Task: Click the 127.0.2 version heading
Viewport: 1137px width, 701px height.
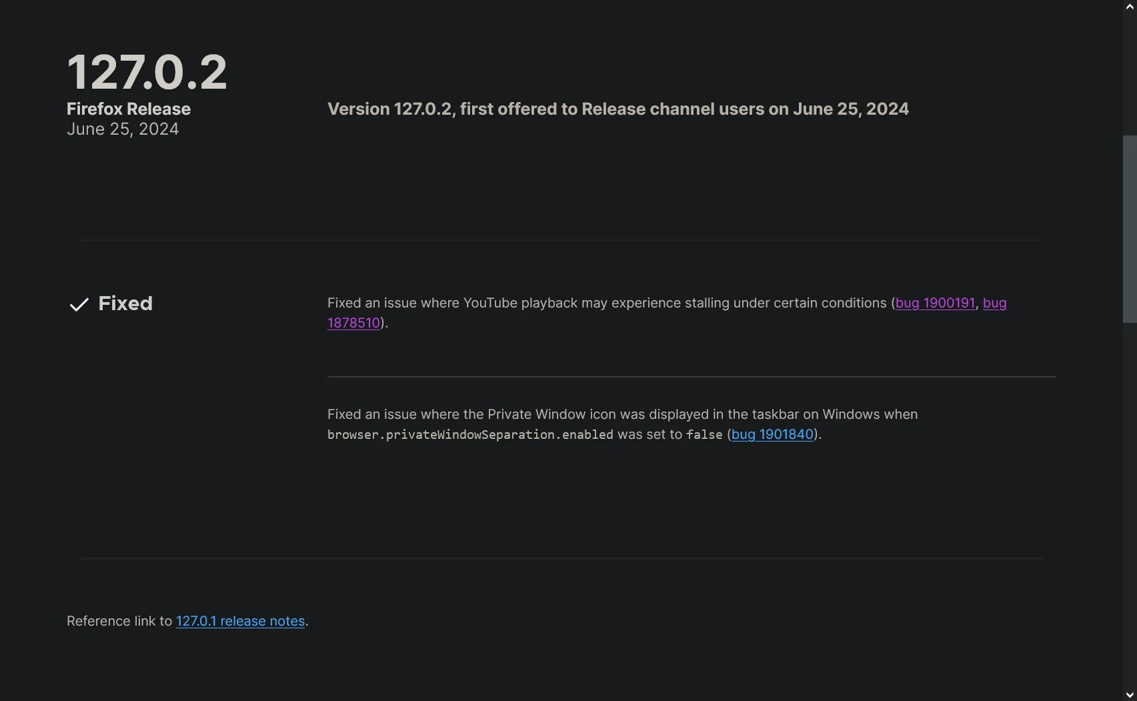Action: pos(147,72)
